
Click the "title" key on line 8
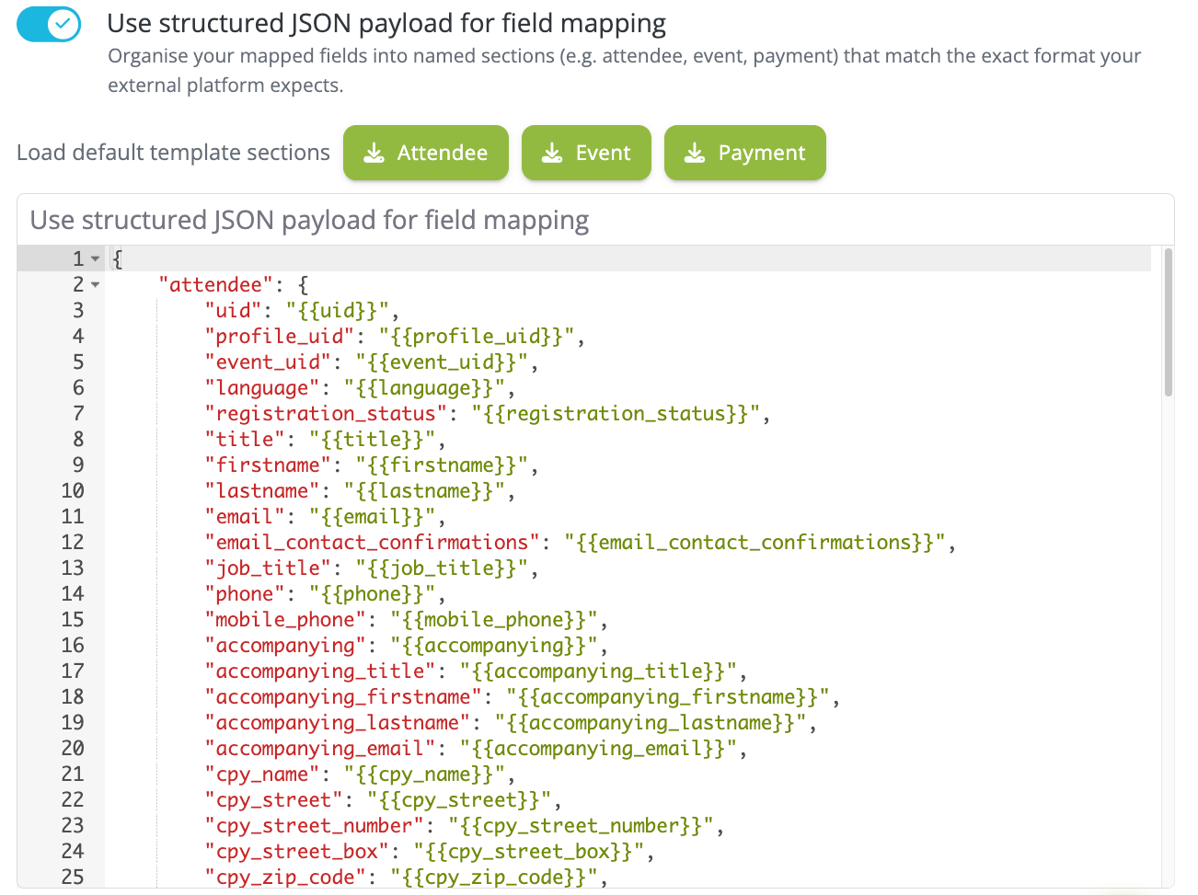point(245,440)
